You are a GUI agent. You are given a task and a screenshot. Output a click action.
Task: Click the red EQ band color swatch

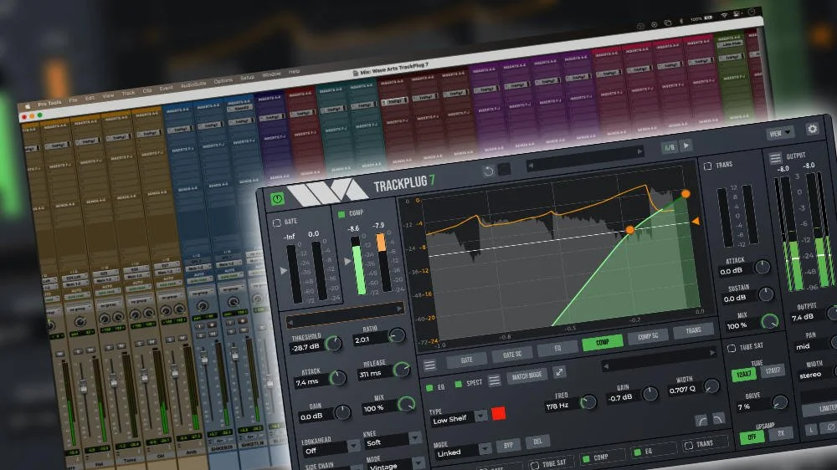tap(499, 413)
